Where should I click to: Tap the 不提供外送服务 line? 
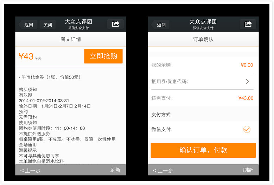point(34,133)
